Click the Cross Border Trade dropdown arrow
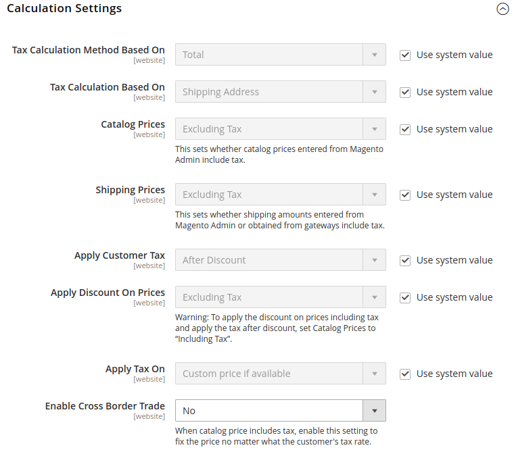This screenshot has height=452, width=514. [374, 411]
